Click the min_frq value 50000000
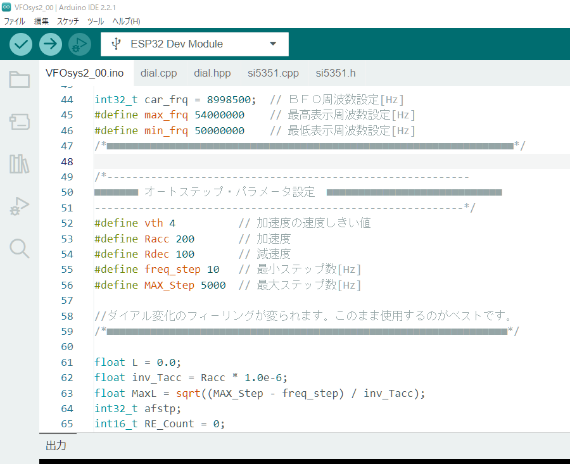 click(x=220, y=131)
